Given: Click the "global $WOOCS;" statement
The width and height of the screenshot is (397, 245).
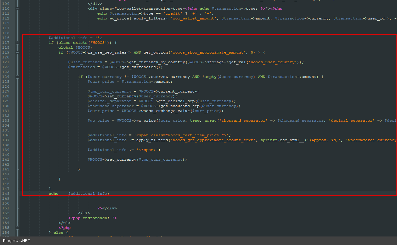Looking at the screenshot, I should coord(75,47).
